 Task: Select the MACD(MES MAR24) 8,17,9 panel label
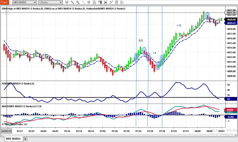pos(22,106)
